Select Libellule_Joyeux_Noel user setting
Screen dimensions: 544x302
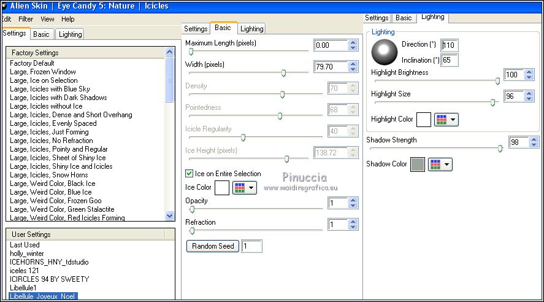[x=43, y=296]
